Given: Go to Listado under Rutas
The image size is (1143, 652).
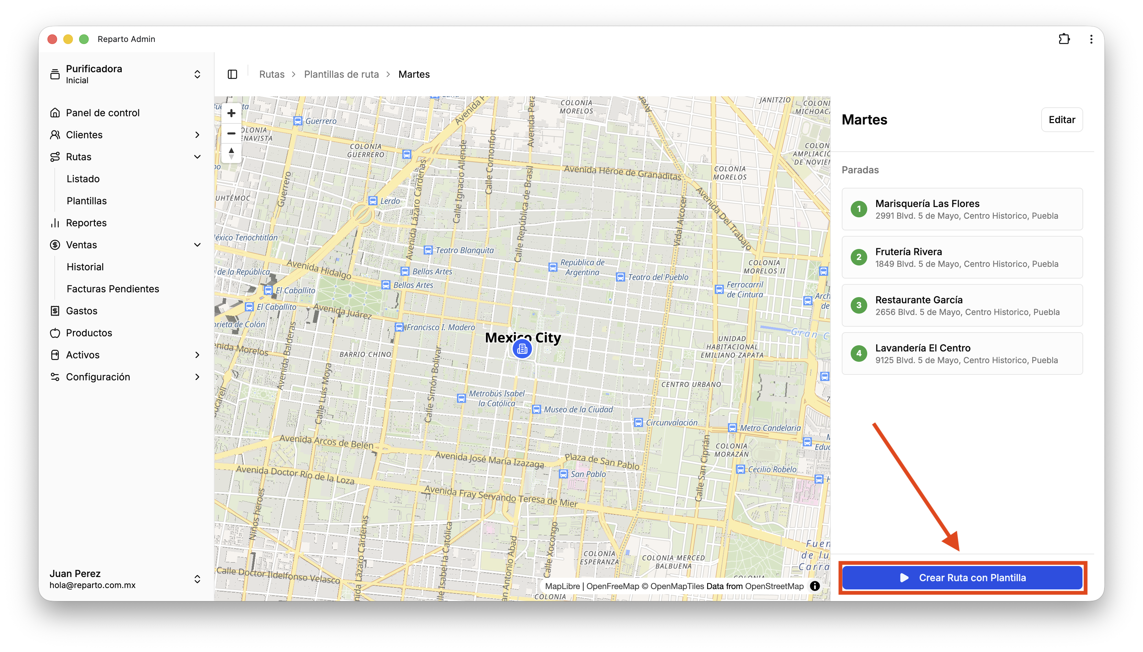Looking at the screenshot, I should (x=83, y=179).
